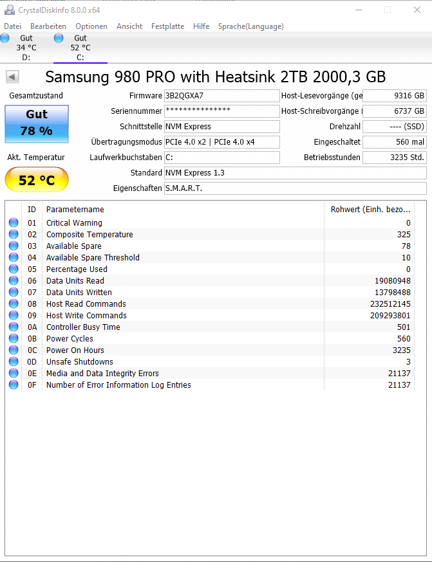Open the Sprache(Language) menu

pyautogui.click(x=251, y=26)
